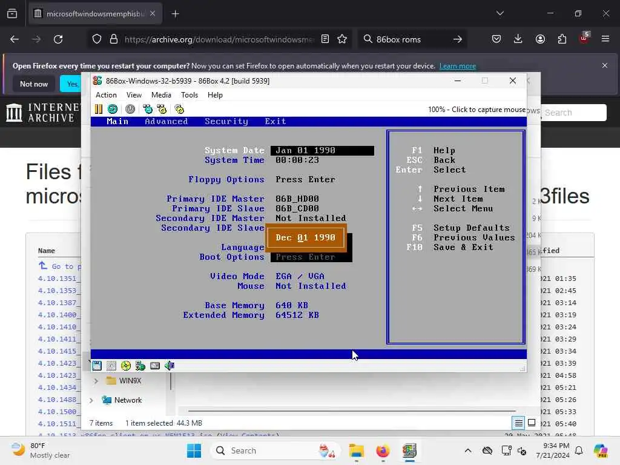620x465 pixels.
Task: Expand the Network tree node
Action: point(91,400)
